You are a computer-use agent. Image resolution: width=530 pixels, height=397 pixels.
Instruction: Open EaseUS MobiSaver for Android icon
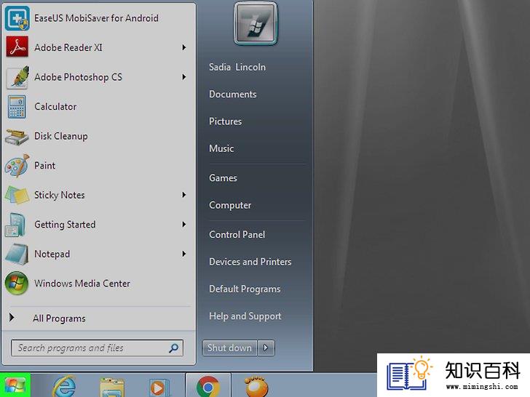coord(17,18)
